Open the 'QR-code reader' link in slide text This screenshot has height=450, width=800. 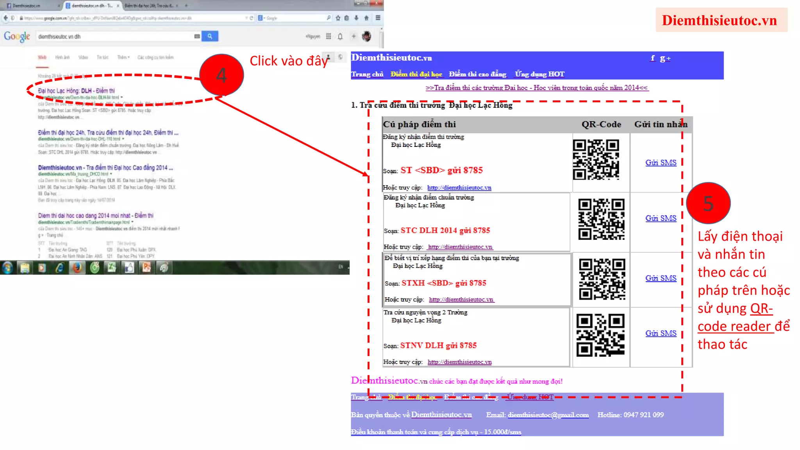[736, 317]
